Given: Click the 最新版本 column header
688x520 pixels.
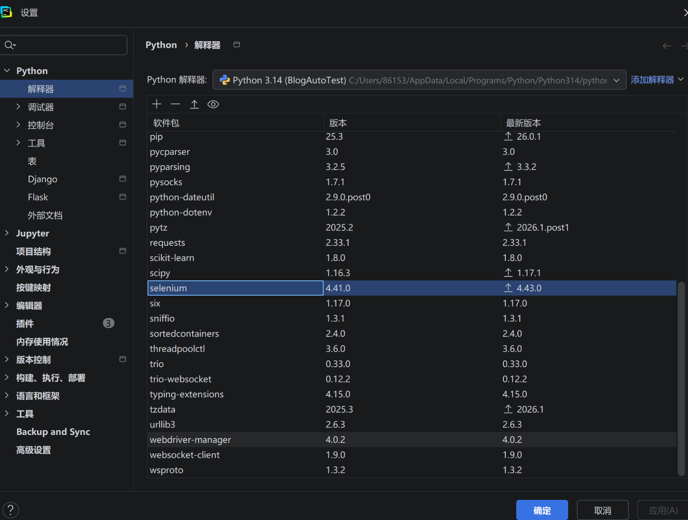Looking at the screenshot, I should 588,123.
